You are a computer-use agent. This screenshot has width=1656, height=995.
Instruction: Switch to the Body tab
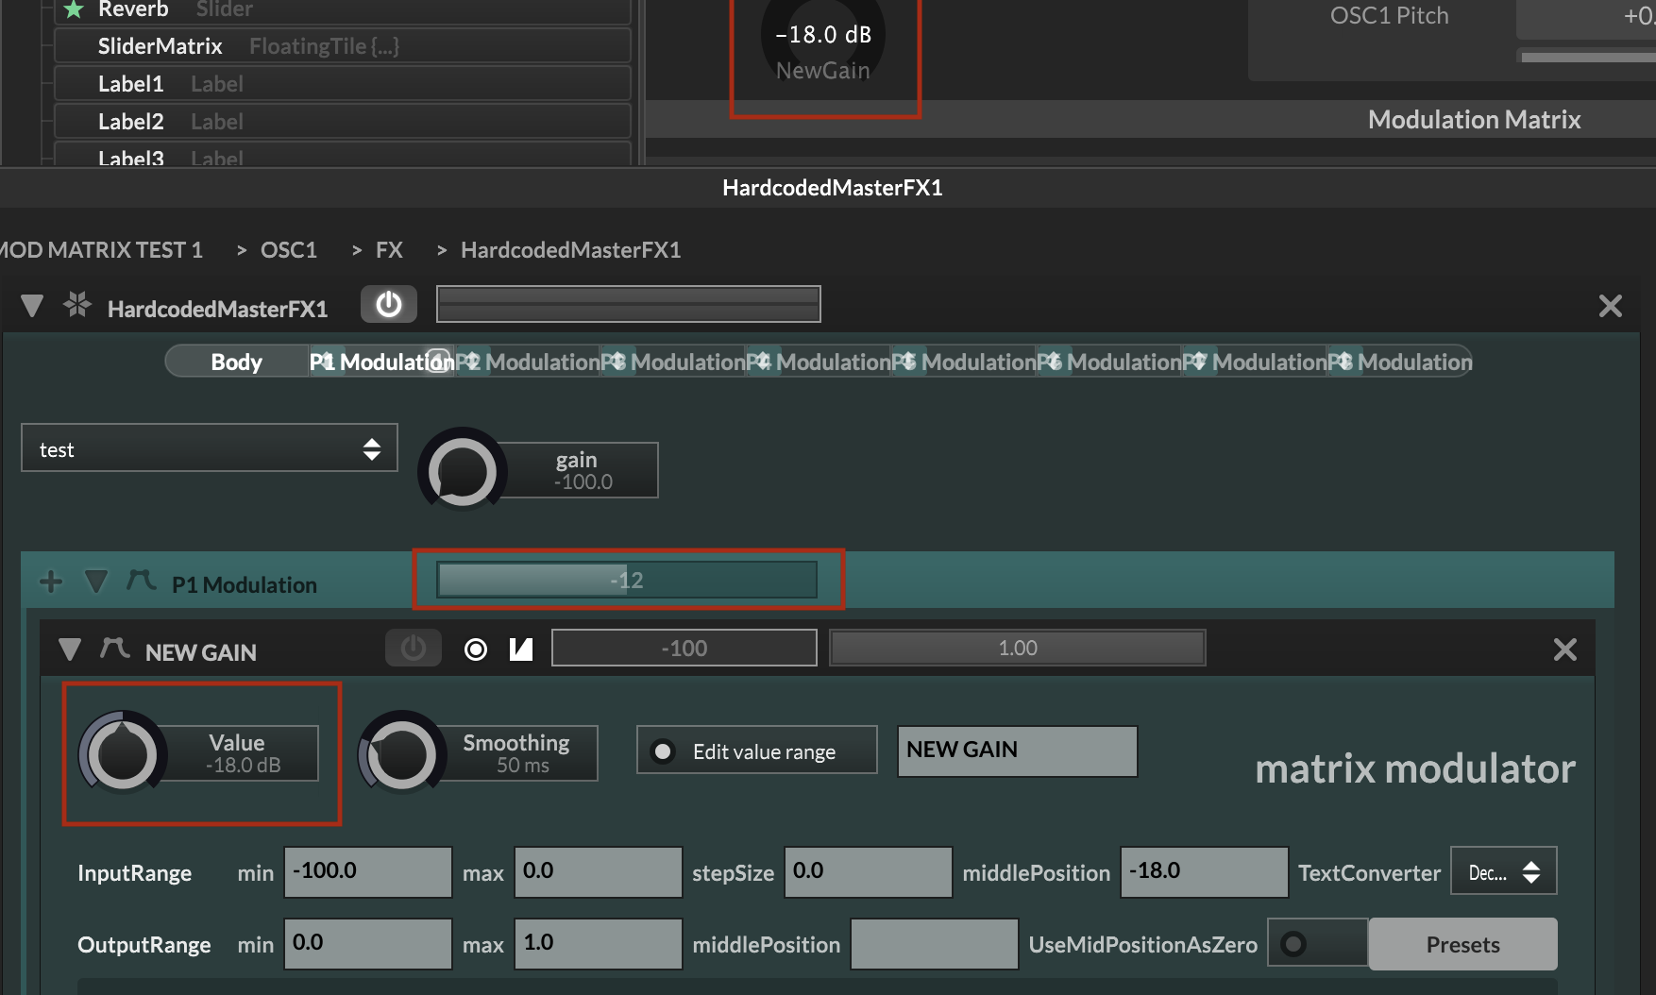(x=236, y=361)
